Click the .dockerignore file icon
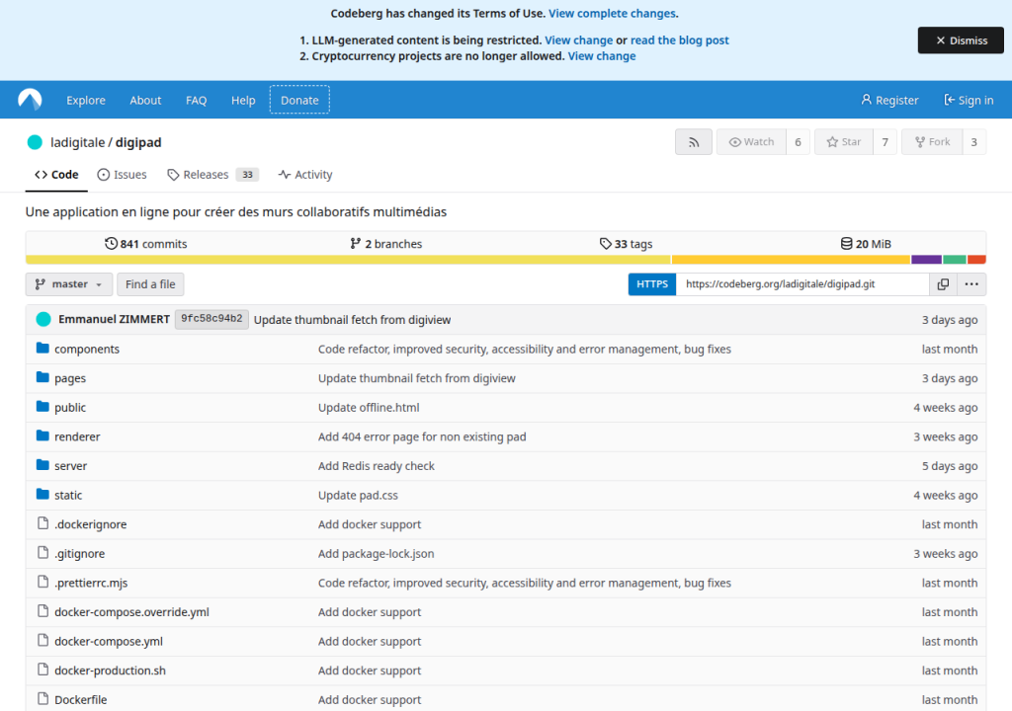 click(43, 523)
